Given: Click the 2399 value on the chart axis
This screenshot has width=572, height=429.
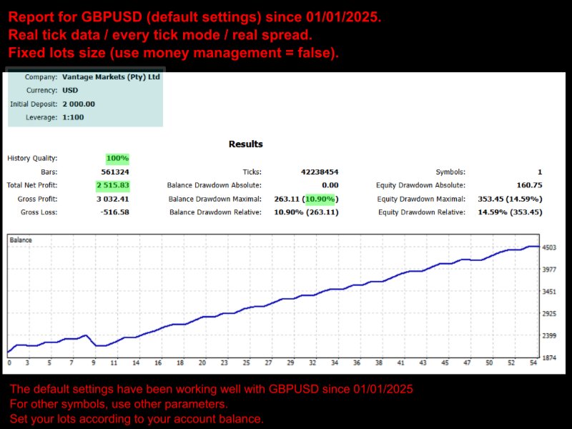Looking at the screenshot, I should click(549, 335).
